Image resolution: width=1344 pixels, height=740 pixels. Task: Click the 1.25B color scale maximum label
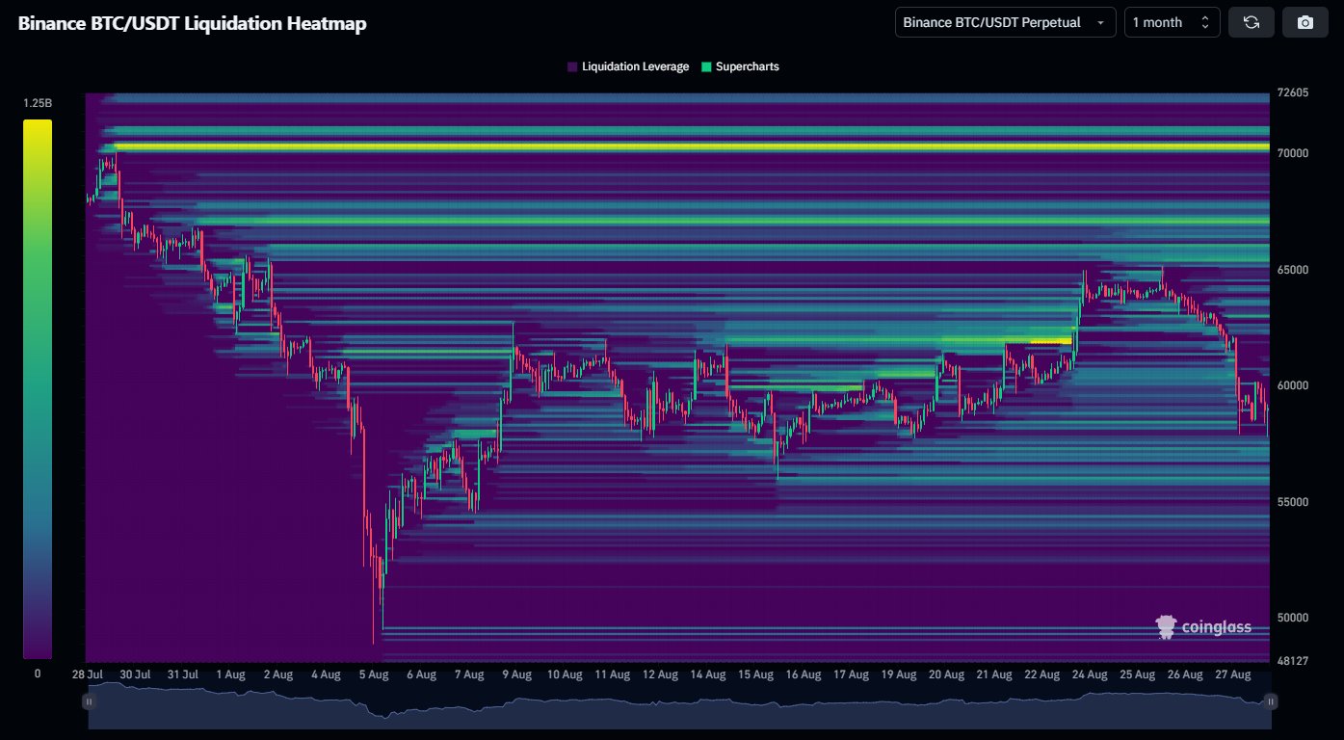pyautogui.click(x=38, y=103)
